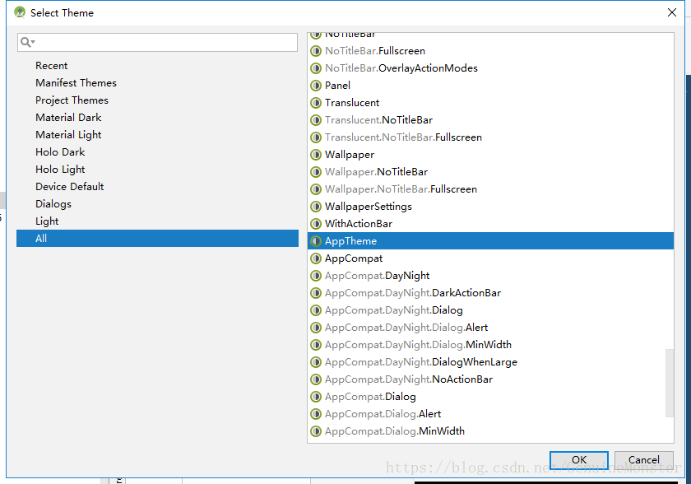The image size is (691, 484).
Task: Click the icon beside AppCompat.Dialog
Action: coord(316,397)
